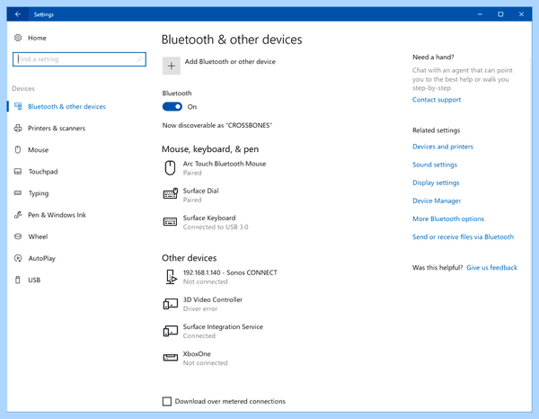The image size is (539, 419).
Task: Select Bluetooth & other devices category
Action: [66, 106]
